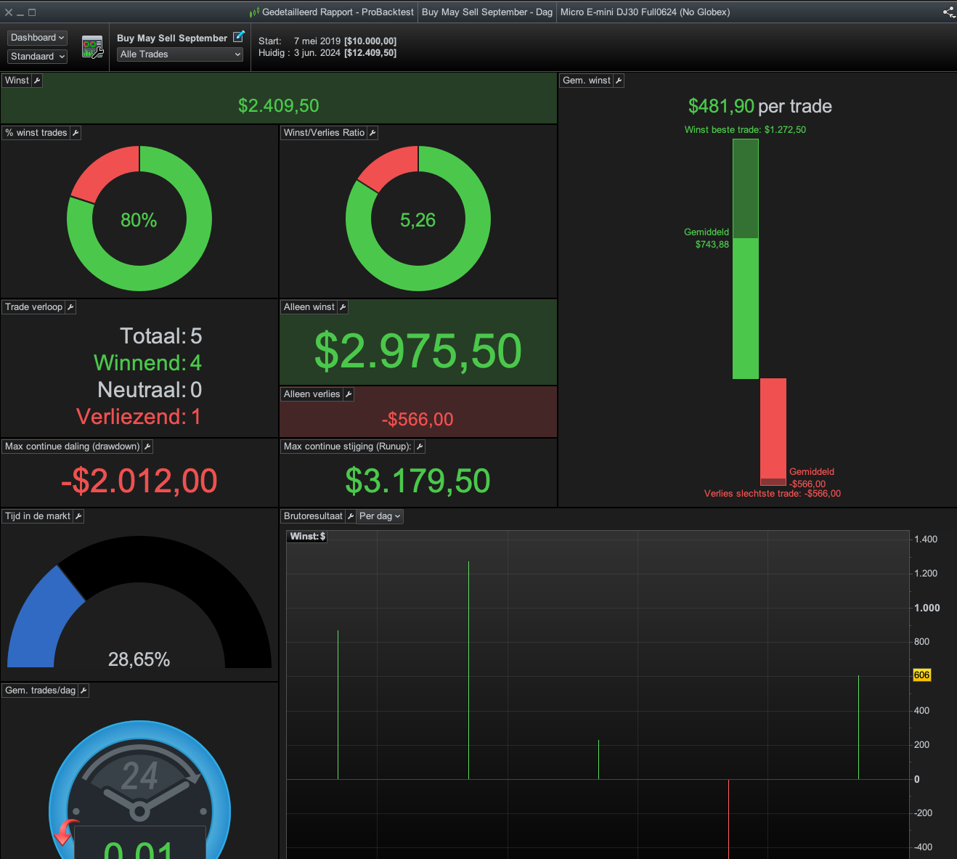957x859 pixels.
Task: Click the Totaal: 5 line
Action: [x=161, y=336]
